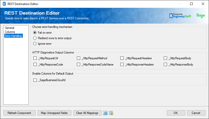This screenshot has width=209, height=119.
Task: Choose Redirect rows to error output
Action: (x=35, y=38)
